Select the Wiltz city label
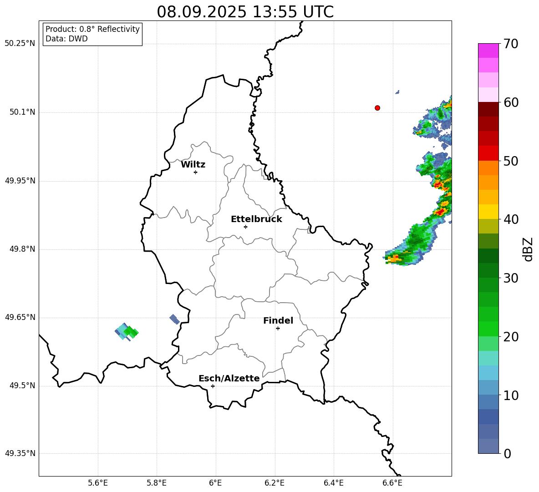Screen dimensions: 539x492 click(x=193, y=165)
